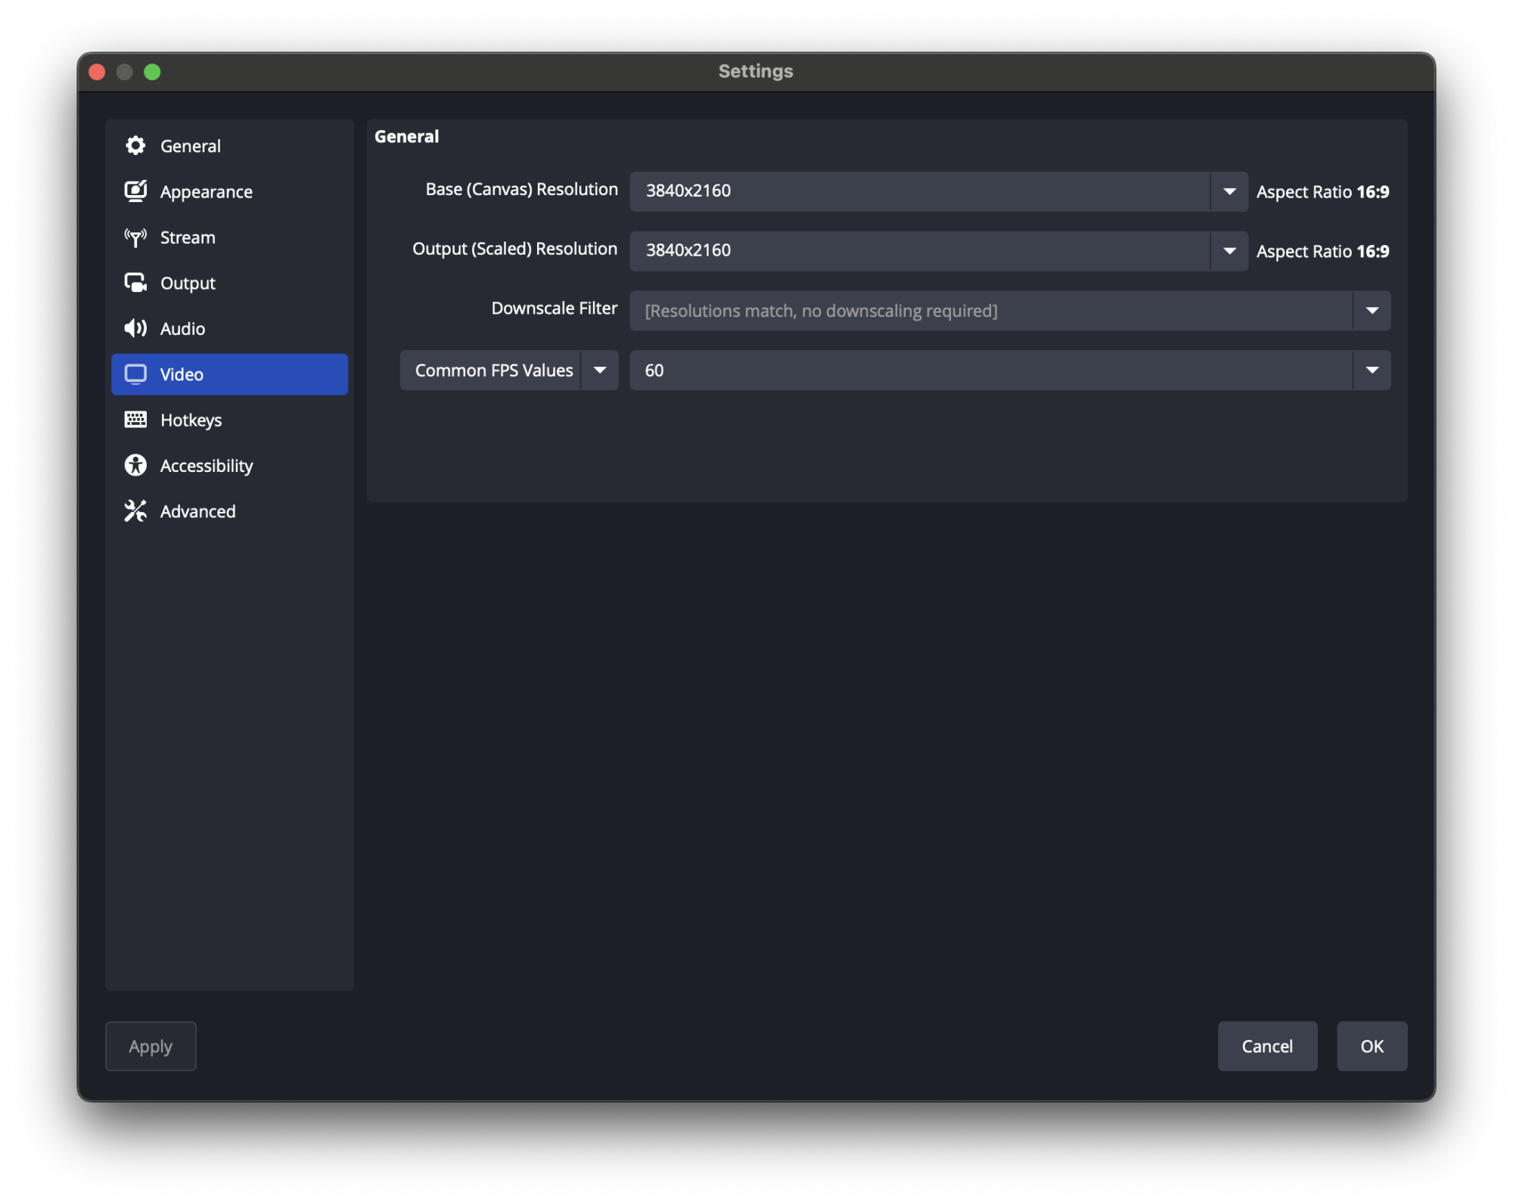Click the Accessibility person icon
1513x1204 pixels.
(x=135, y=466)
